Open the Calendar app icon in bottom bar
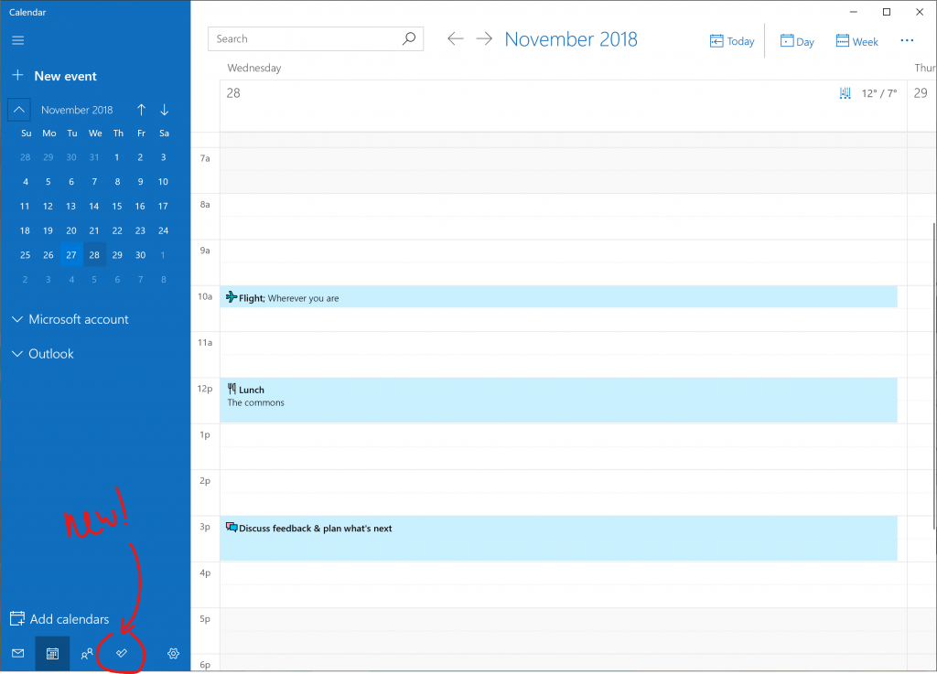This screenshot has width=937, height=674. pos(52,654)
